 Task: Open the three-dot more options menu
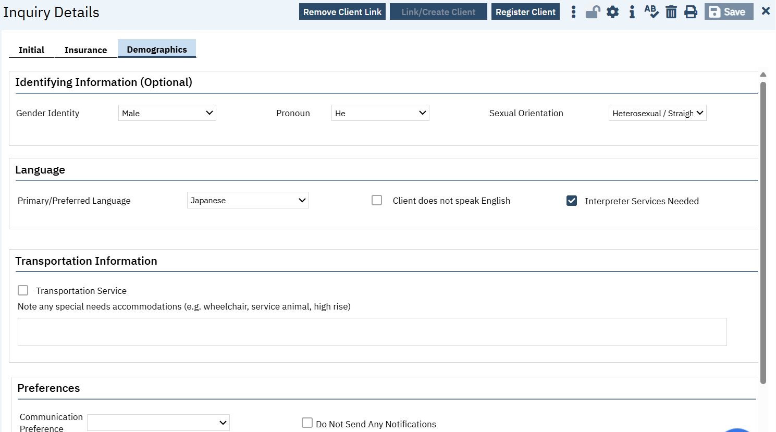pos(573,12)
